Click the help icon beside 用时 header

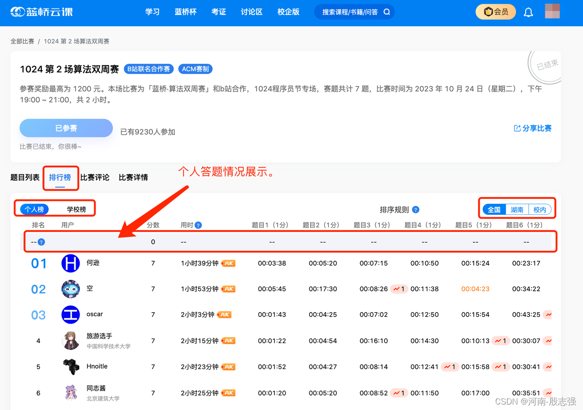198,225
